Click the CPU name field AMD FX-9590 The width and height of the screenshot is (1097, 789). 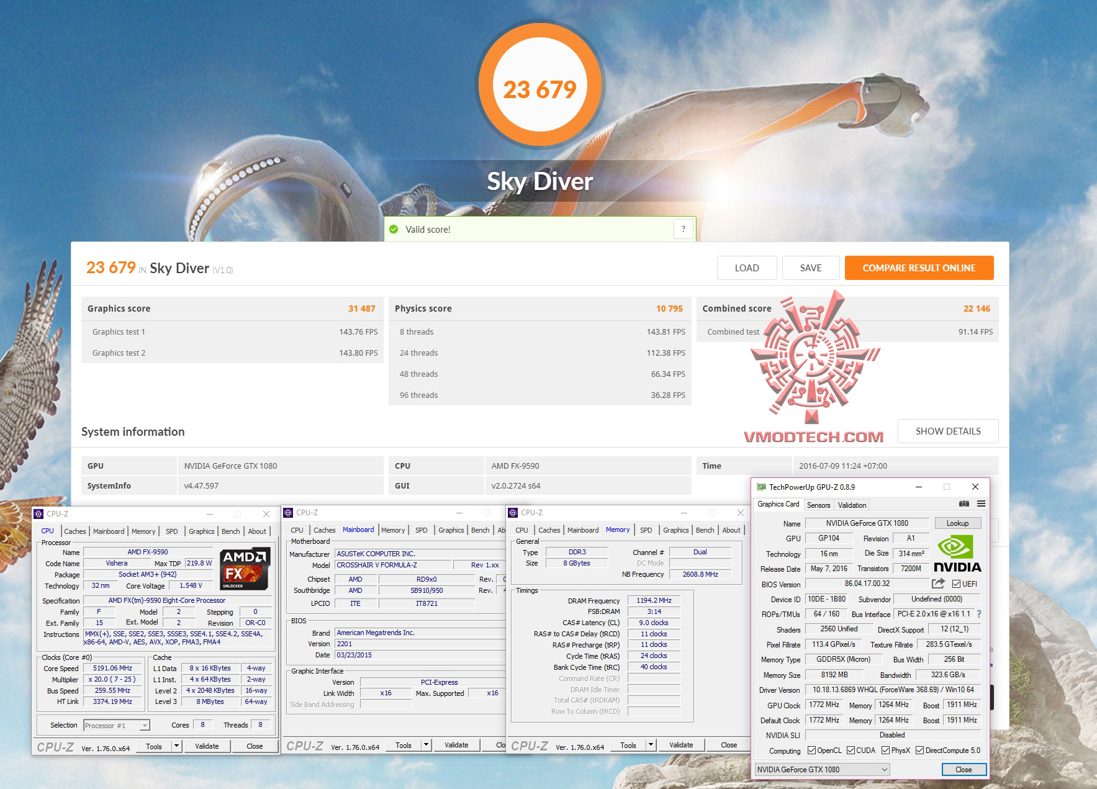pyautogui.click(x=148, y=552)
